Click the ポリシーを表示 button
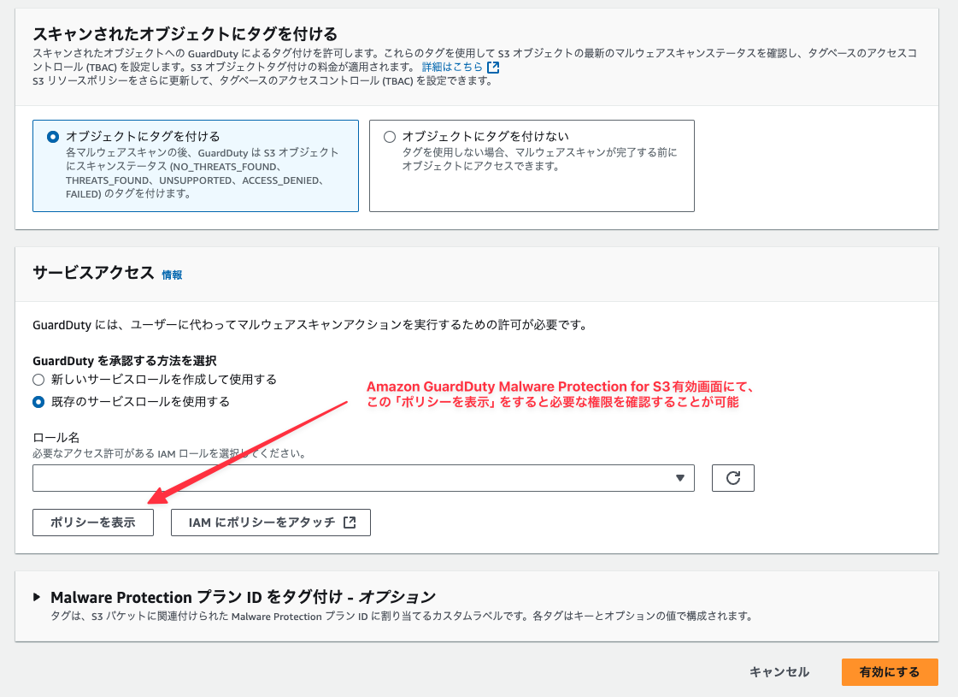This screenshot has height=697, width=958. [92, 522]
